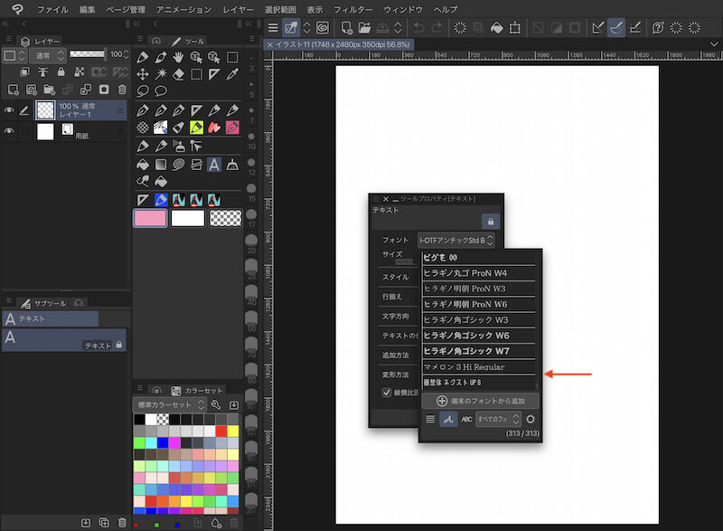
Task: Select the イラスト11 canvas tab
Action: [338, 44]
